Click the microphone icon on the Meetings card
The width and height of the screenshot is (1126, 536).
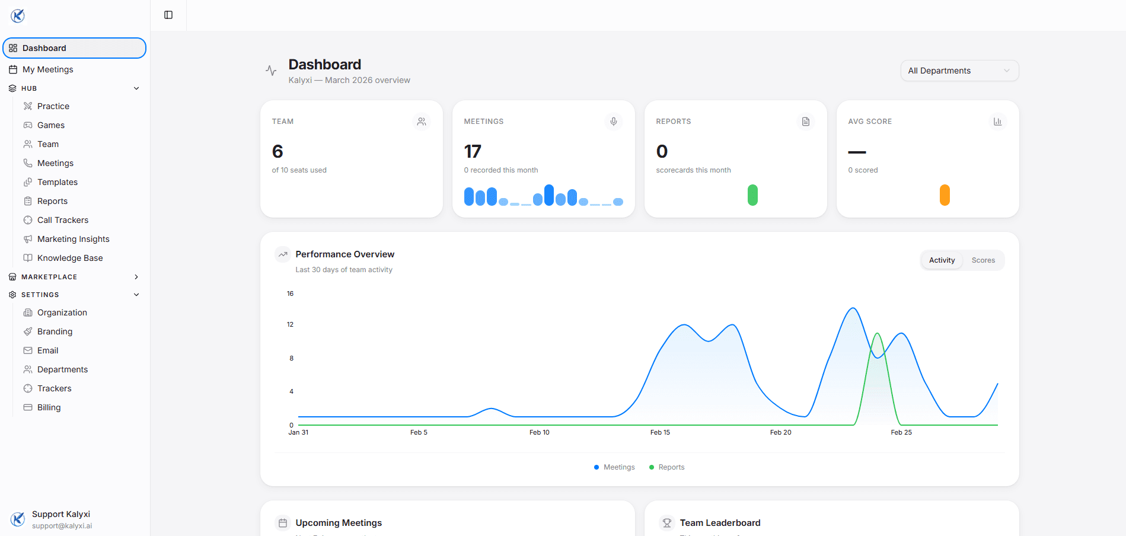click(614, 121)
